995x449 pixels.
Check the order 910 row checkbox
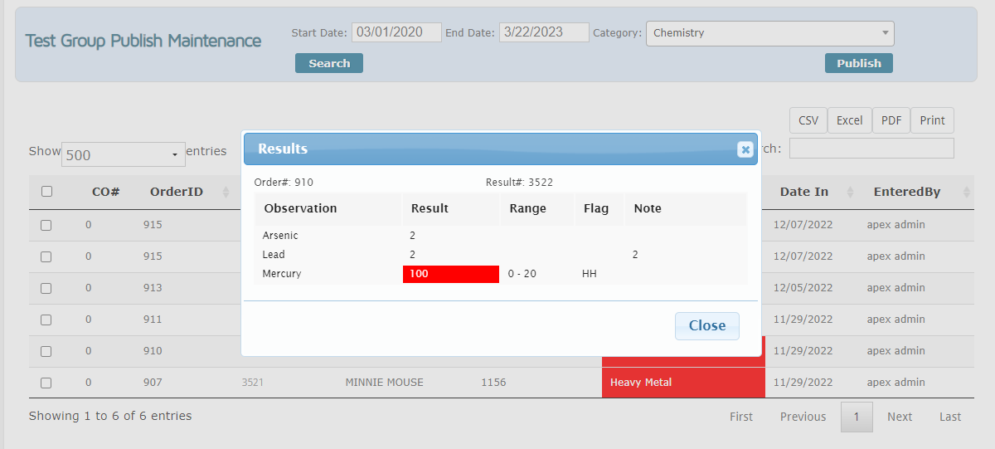pyautogui.click(x=46, y=351)
